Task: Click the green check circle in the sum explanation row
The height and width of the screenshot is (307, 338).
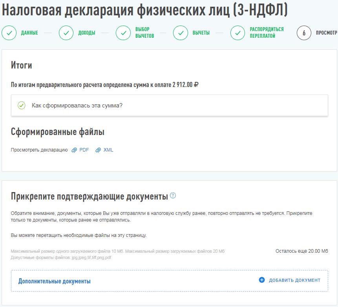Action: point(22,105)
